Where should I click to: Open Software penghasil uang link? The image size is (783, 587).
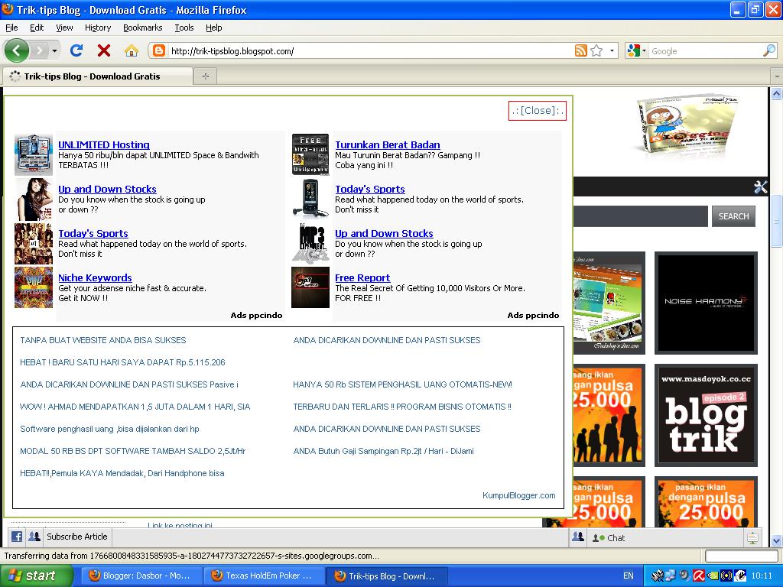tap(109, 429)
